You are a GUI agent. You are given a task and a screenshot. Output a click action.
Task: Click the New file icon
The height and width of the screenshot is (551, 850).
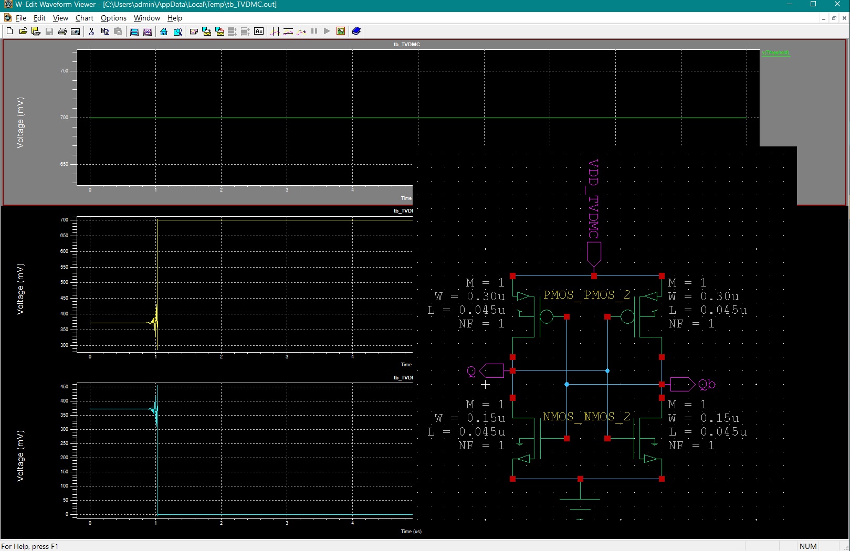coord(9,31)
